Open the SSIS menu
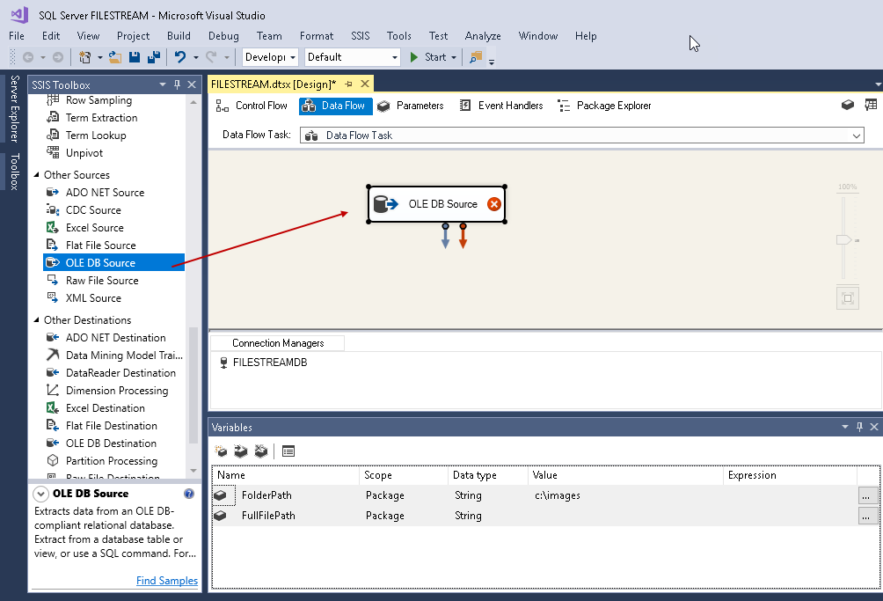The height and width of the screenshot is (601, 883). [x=360, y=36]
